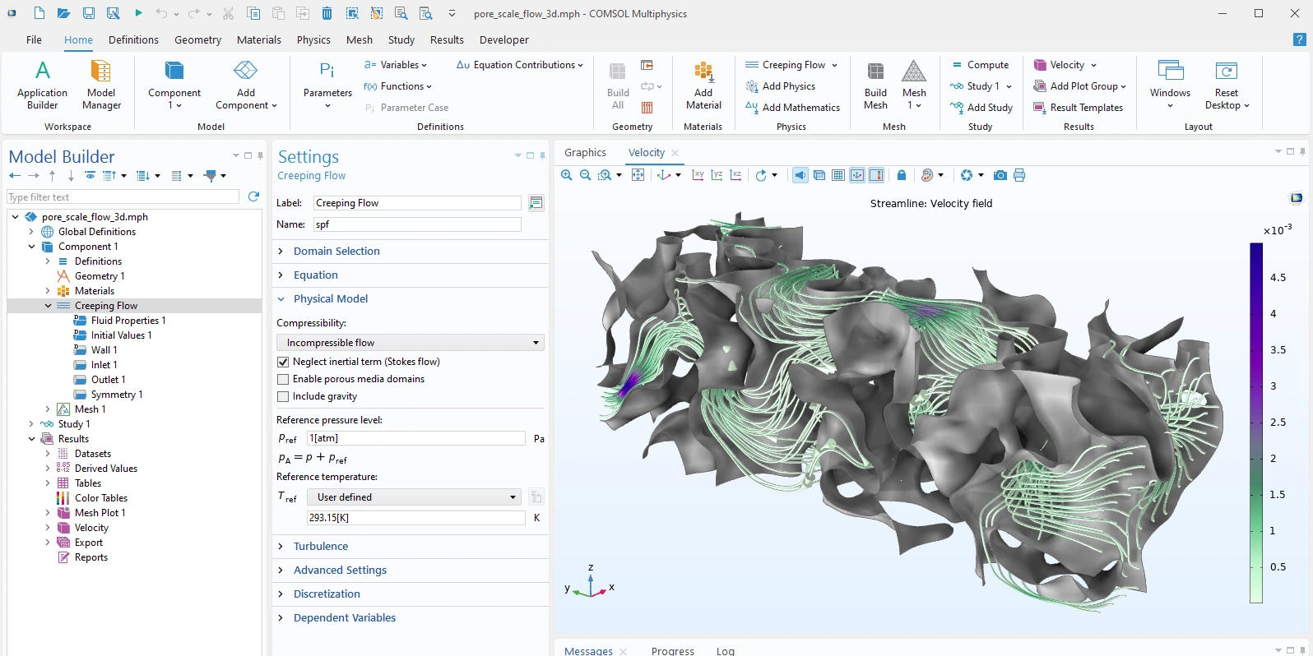Check the Include gravity option
Image resolution: width=1313 pixels, height=656 pixels.
pyautogui.click(x=283, y=396)
